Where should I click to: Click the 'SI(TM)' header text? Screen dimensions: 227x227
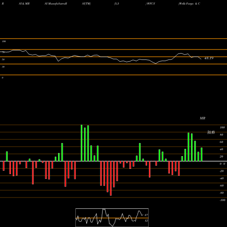pyautogui.click(x=86, y=4)
